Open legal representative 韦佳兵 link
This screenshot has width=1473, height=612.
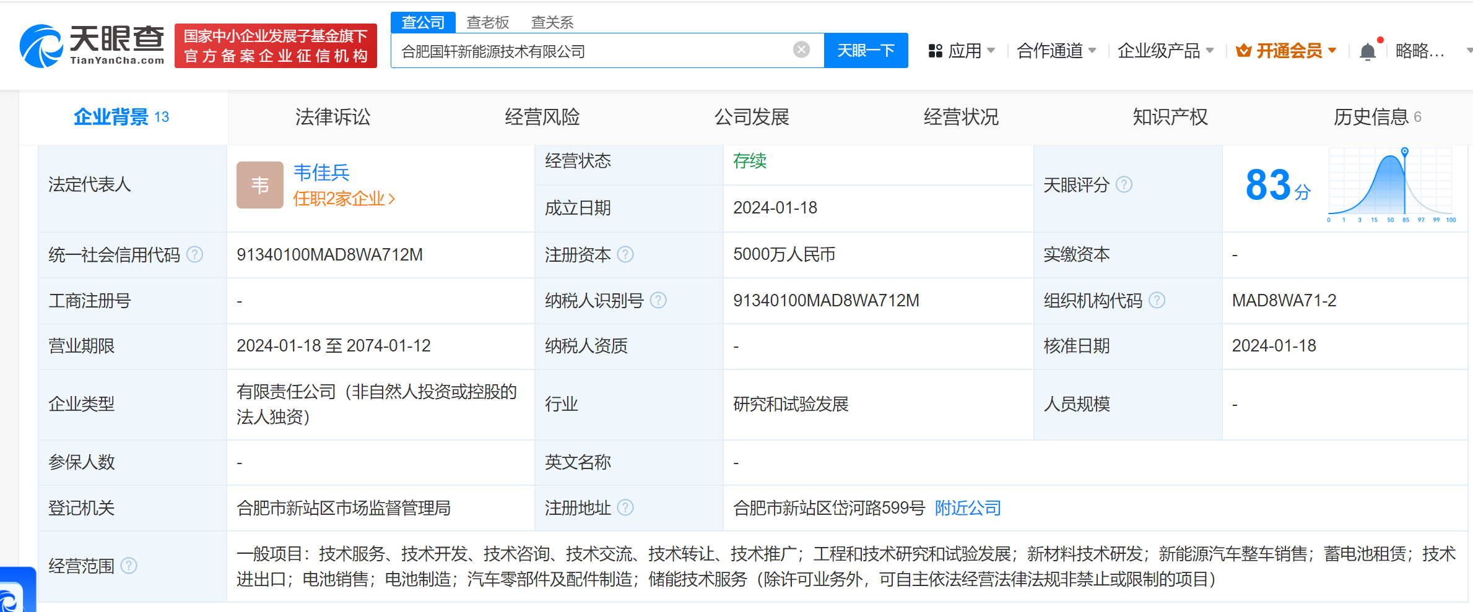pos(321,172)
